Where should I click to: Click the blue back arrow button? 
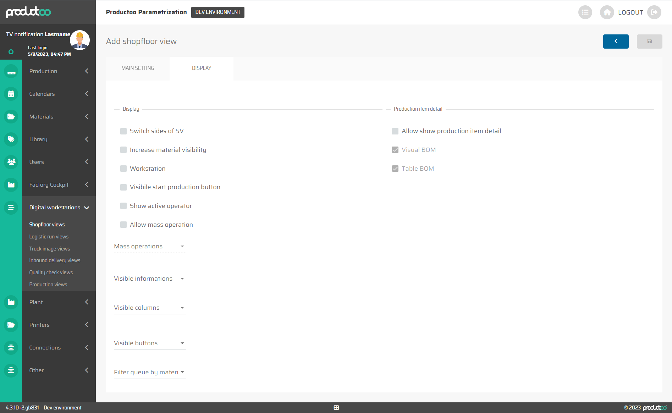(x=616, y=42)
